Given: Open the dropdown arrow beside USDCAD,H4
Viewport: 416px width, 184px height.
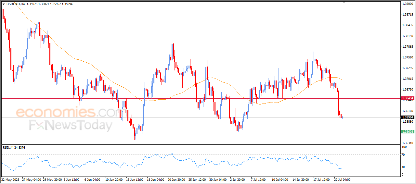Looking at the screenshot, I should pyautogui.click(x=4, y=4).
